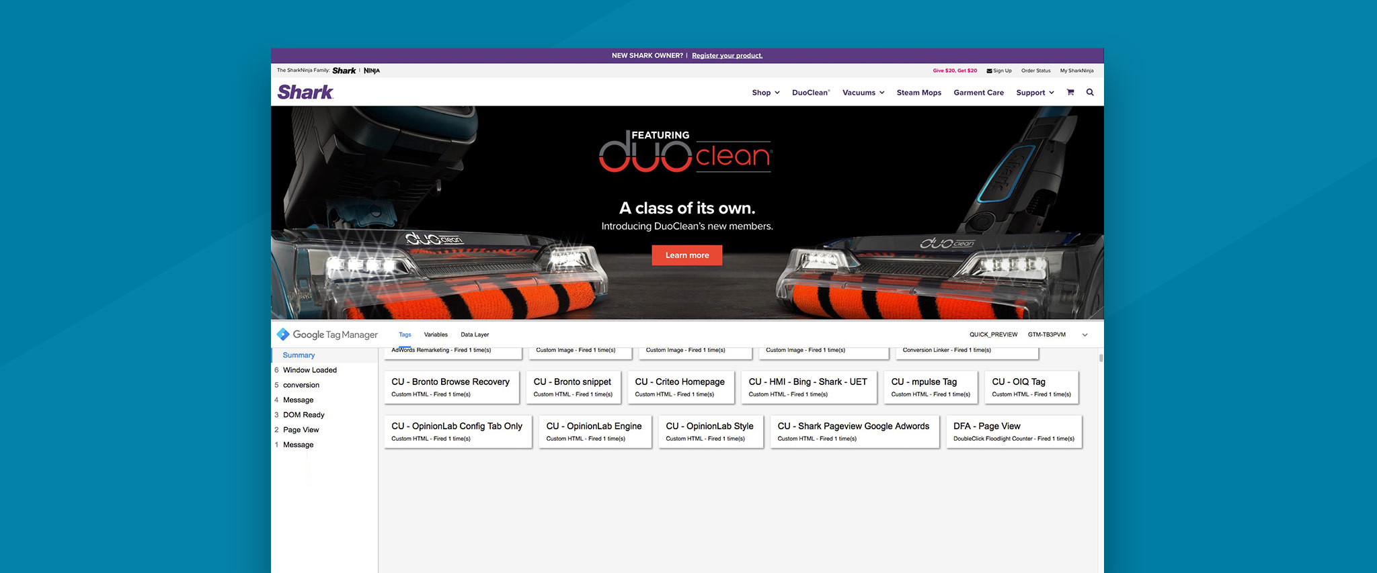Open the DuoClean menu item

click(x=811, y=93)
